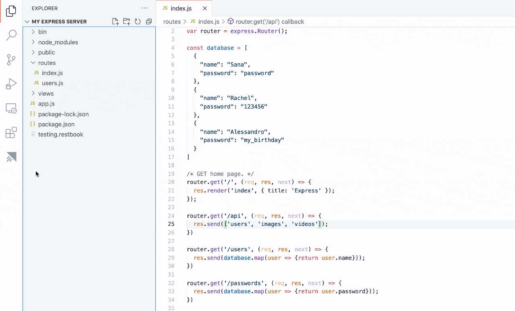Screen dimensions: 515x311
Task: Click the EXPLORER panel title
Action: [x=45, y=8]
